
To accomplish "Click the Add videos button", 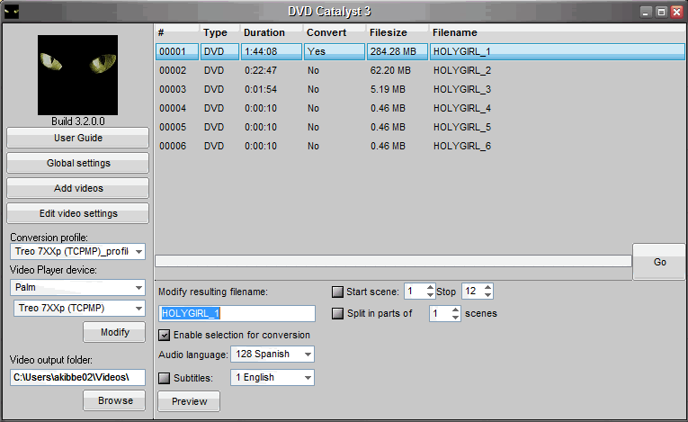I will click(77, 188).
